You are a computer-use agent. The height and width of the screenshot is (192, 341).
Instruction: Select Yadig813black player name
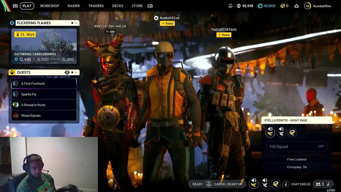(224, 29)
